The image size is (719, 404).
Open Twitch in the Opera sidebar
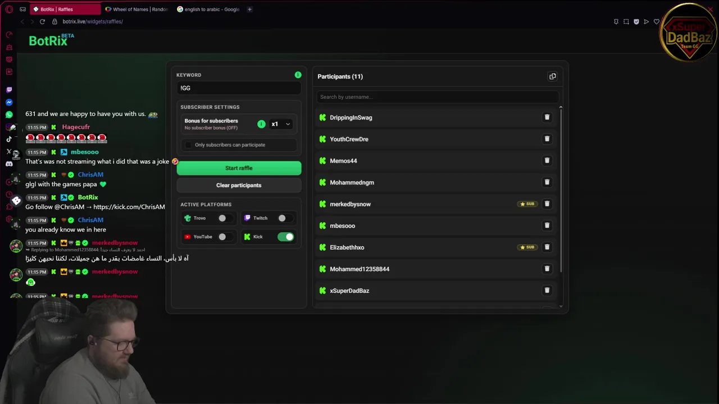pyautogui.click(x=9, y=90)
